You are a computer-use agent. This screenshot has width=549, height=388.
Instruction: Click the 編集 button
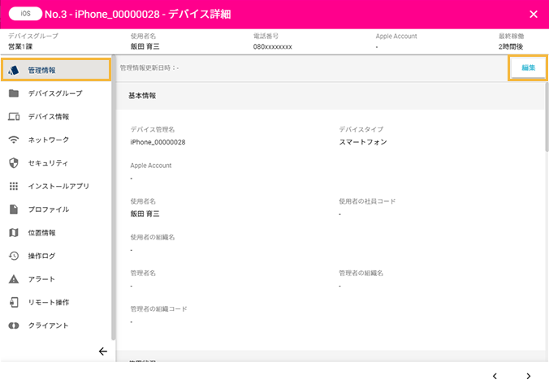pyautogui.click(x=528, y=68)
